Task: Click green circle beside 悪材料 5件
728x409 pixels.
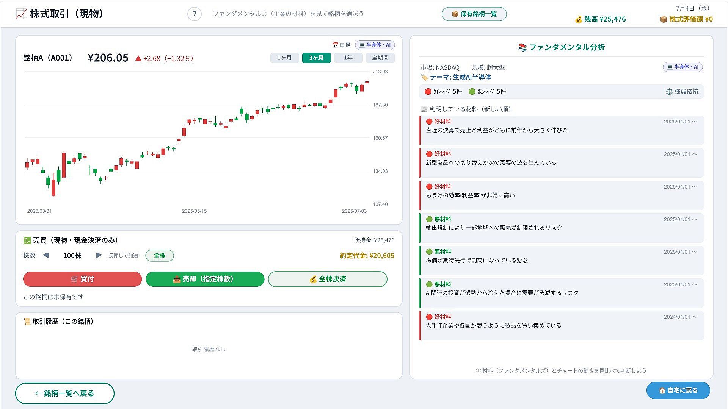Action: (x=472, y=92)
